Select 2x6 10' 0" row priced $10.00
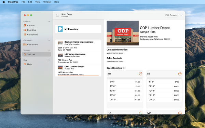 (x=164, y=86)
